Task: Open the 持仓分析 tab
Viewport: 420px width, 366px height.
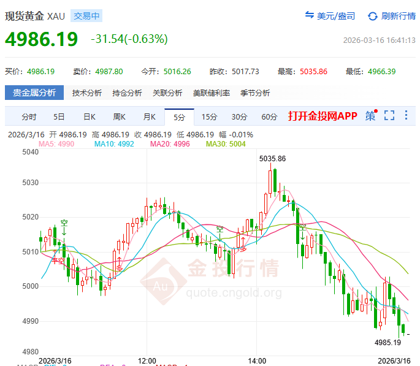Action: (x=127, y=93)
